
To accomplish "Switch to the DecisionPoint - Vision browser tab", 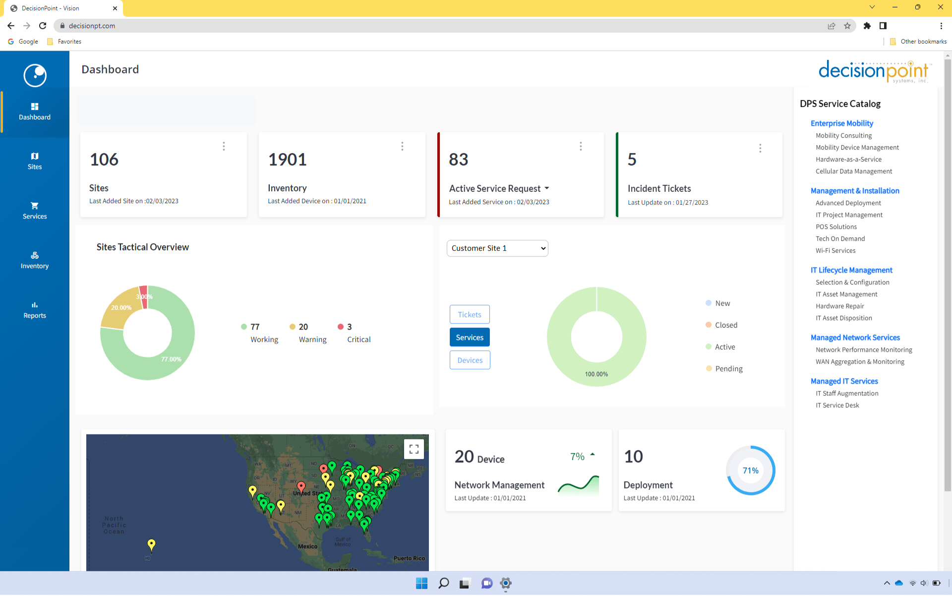I will coord(59,8).
